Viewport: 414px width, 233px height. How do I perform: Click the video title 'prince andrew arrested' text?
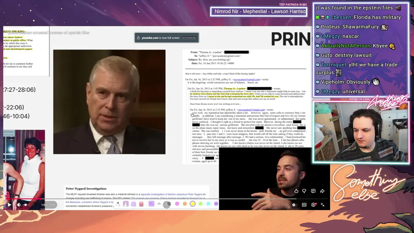pos(49,33)
